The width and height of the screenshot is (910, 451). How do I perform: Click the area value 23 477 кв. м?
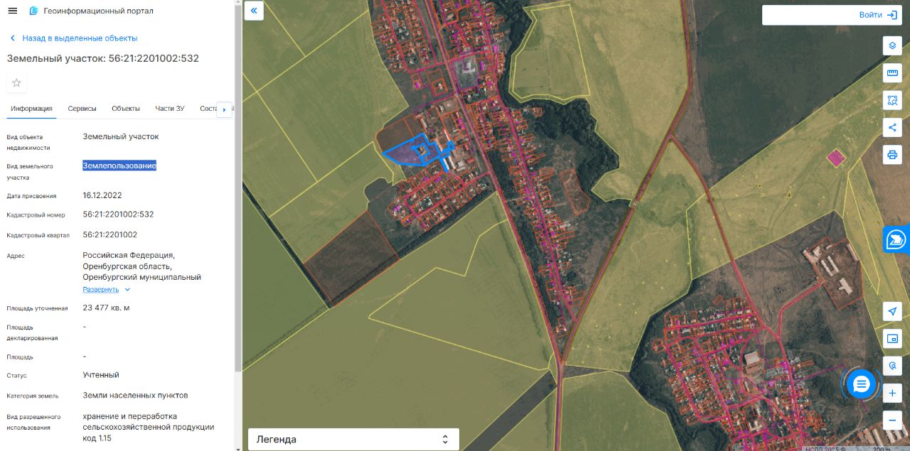(x=107, y=308)
